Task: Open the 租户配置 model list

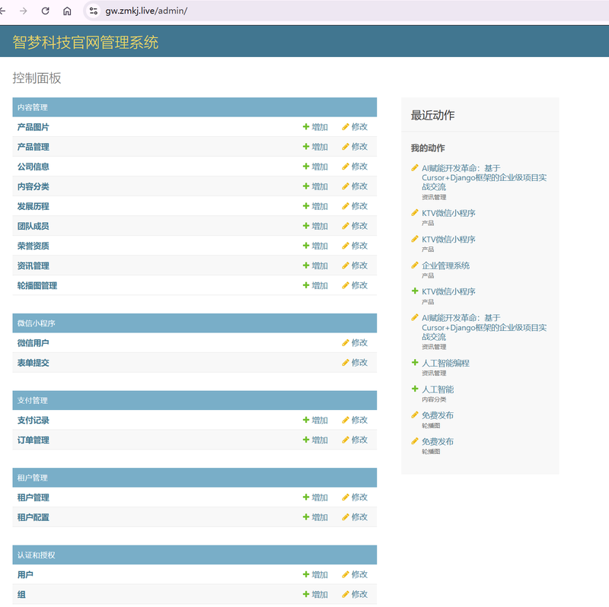Action: click(x=33, y=517)
